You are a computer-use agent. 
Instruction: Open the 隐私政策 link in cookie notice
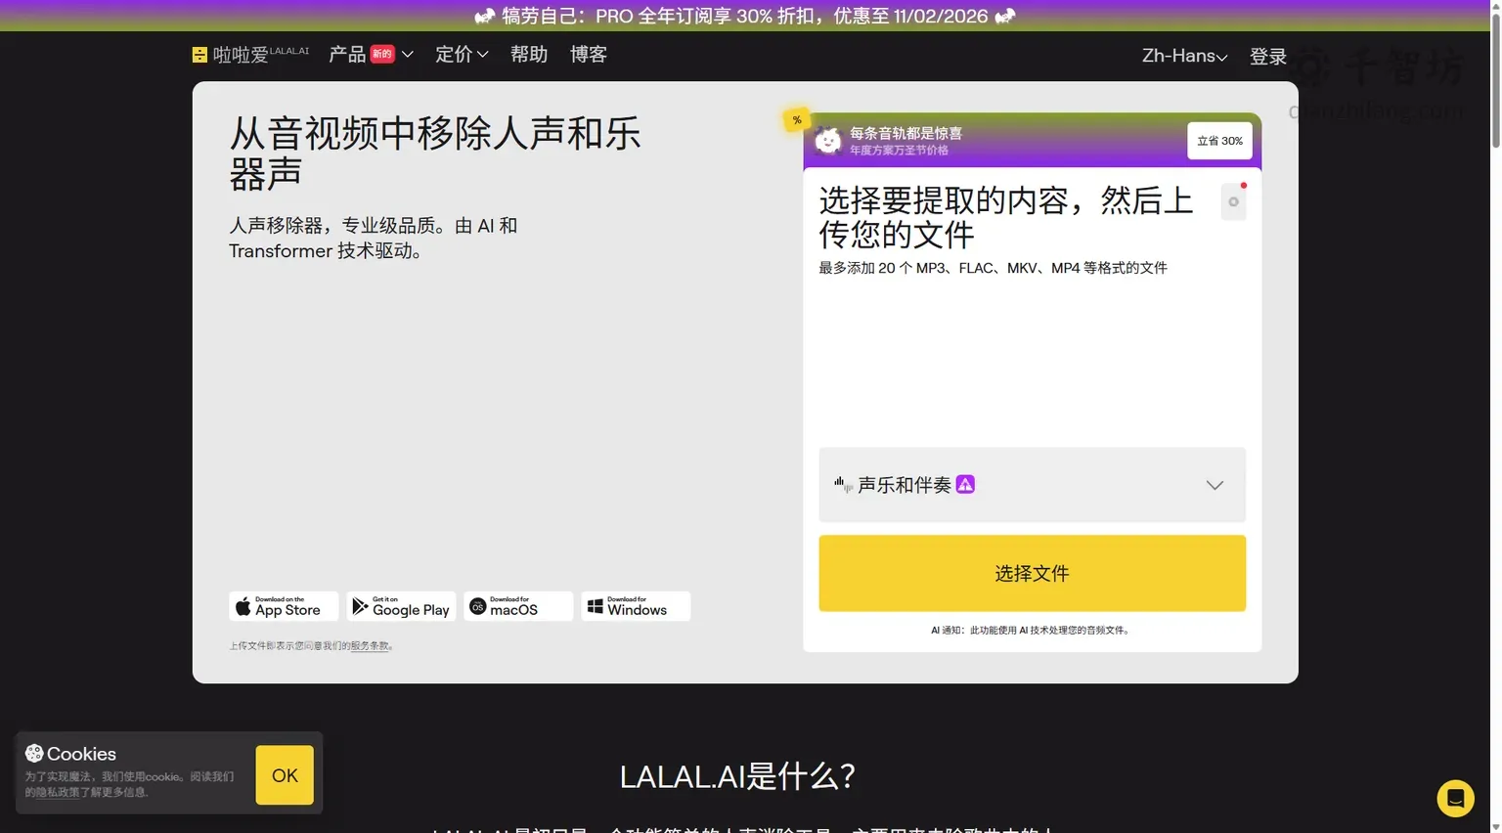(x=56, y=792)
